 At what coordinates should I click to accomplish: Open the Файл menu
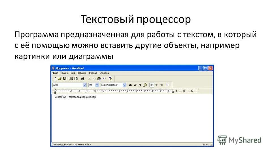55,73
